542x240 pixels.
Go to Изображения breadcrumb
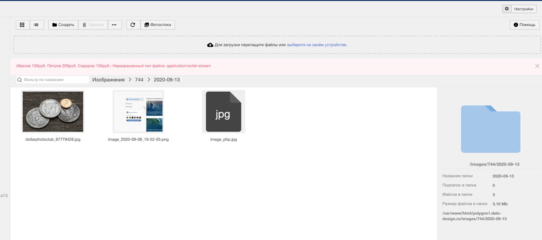(x=108, y=79)
